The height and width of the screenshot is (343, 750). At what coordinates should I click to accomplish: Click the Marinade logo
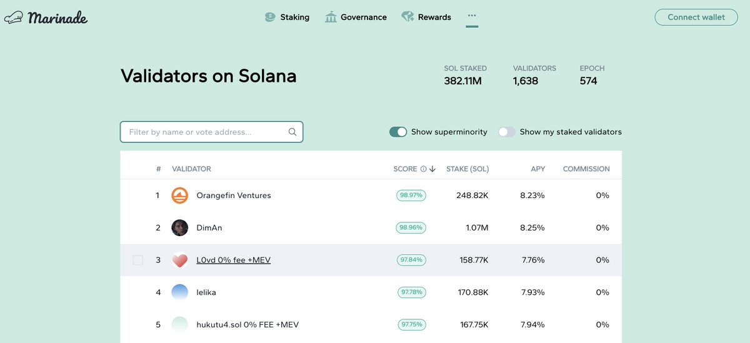(46, 17)
